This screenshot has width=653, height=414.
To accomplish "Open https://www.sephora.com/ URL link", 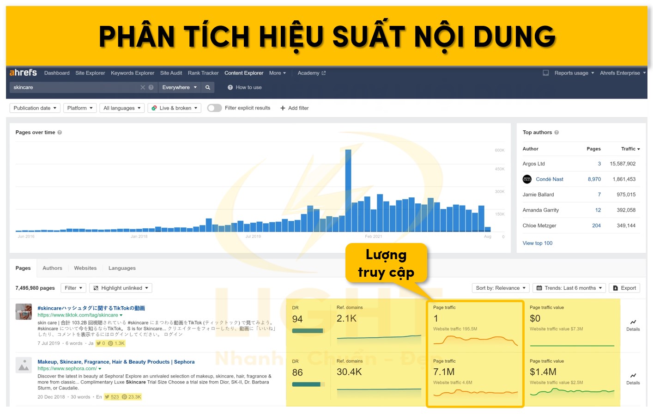I will (x=67, y=369).
